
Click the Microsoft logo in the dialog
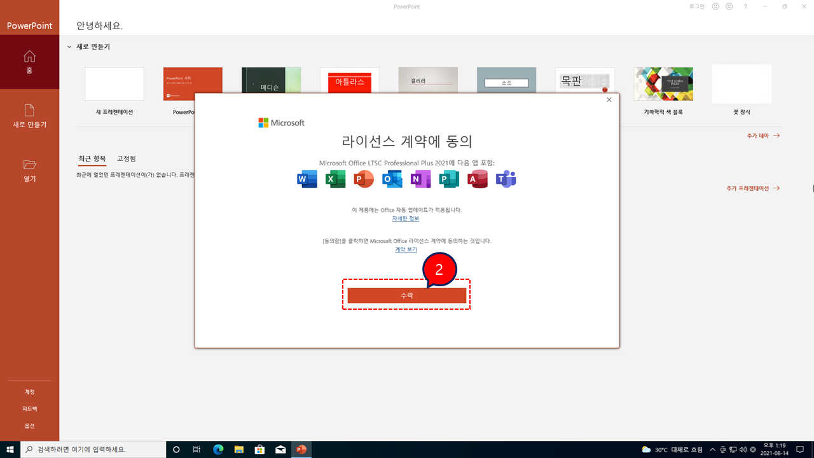tap(281, 123)
